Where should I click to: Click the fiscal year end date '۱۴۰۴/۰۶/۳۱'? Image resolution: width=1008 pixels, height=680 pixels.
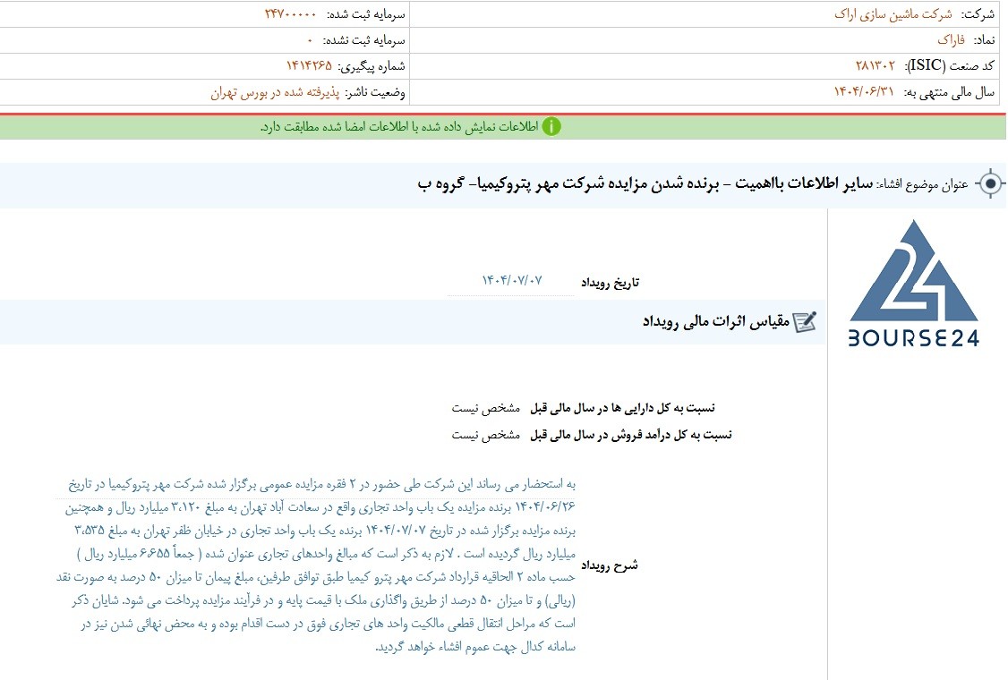[x=864, y=92]
